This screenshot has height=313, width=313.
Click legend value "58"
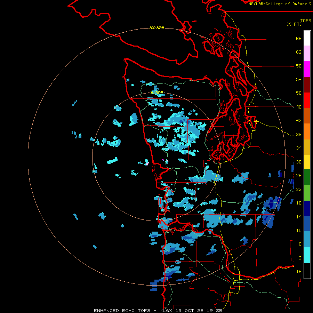coord(299,66)
